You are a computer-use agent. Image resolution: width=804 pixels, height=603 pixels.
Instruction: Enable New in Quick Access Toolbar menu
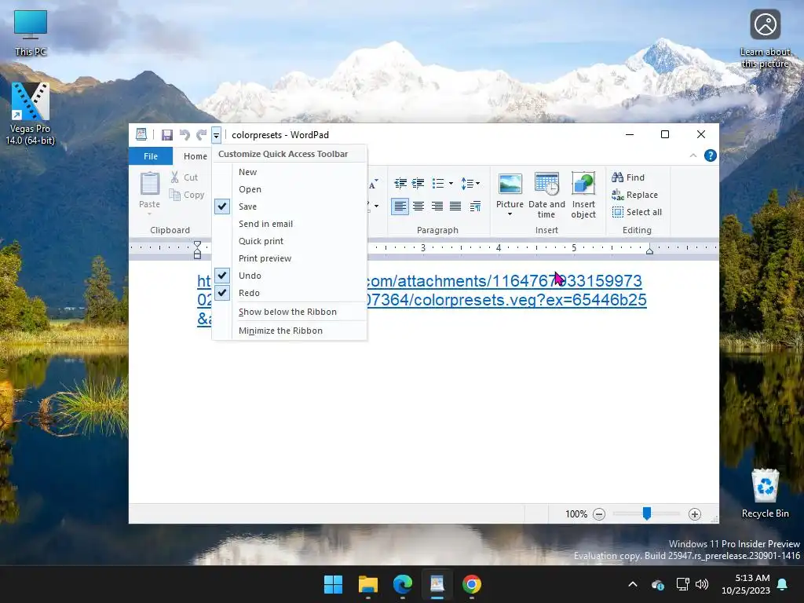click(x=290, y=172)
